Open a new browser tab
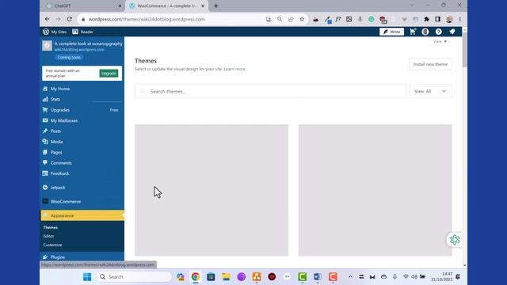This screenshot has width=507, height=285. [x=215, y=6]
